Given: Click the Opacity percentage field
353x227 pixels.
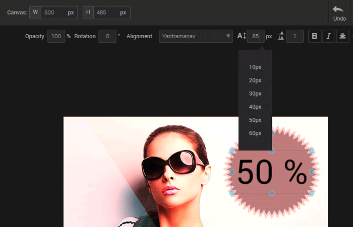Looking at the screenshot, I should pyautogui.click(x=55, y=36).
